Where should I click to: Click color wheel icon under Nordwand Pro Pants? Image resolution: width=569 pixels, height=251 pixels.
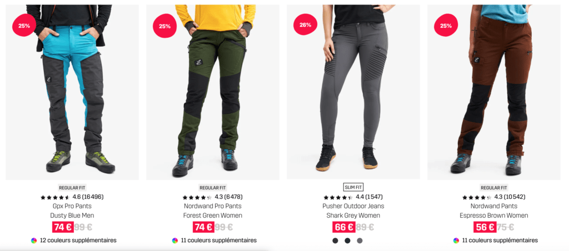tap(175, 240)
